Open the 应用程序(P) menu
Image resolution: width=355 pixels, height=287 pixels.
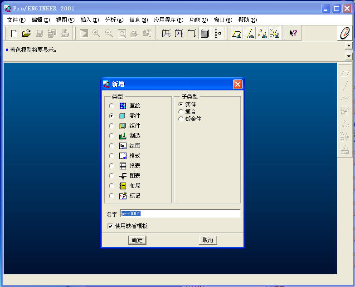pyautogui.click(x=169, y=20)
